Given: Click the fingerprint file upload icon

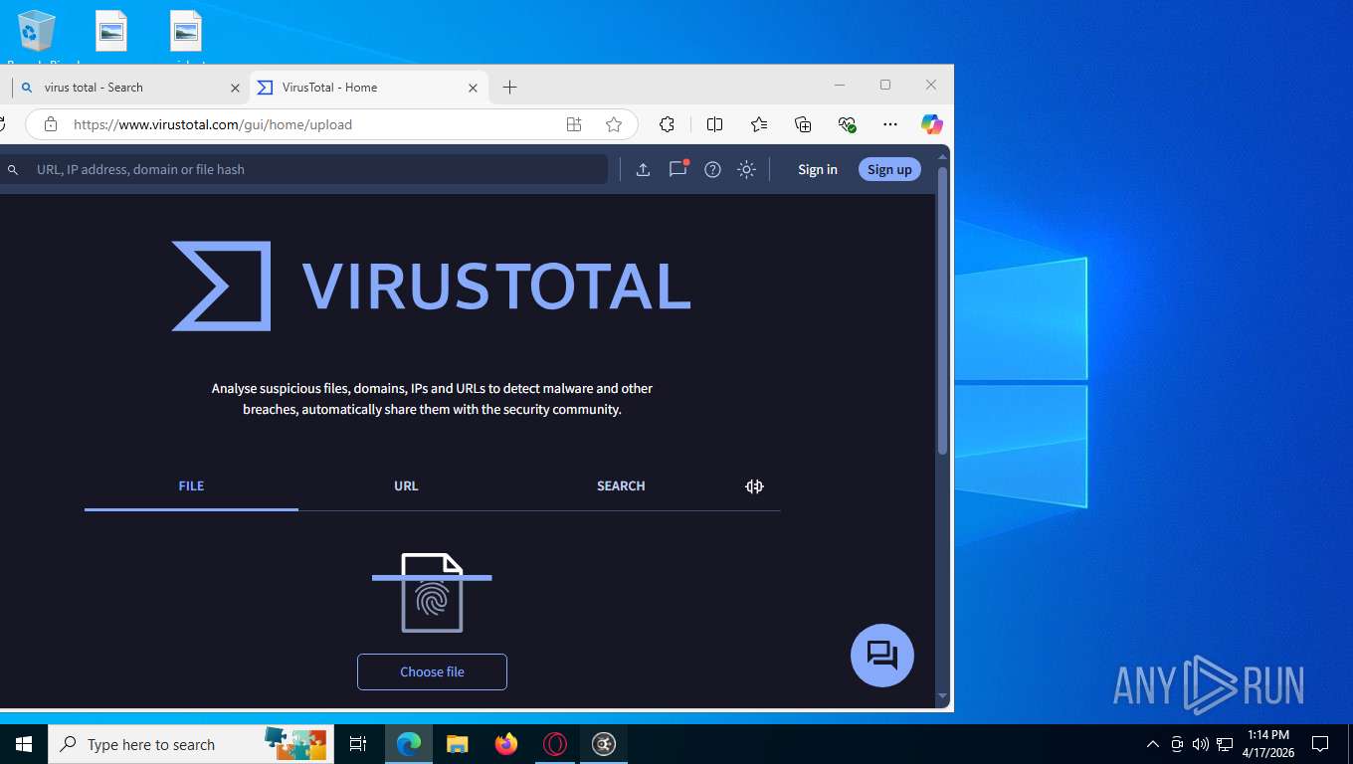Looking at the screenshot, I should [432, 593].
